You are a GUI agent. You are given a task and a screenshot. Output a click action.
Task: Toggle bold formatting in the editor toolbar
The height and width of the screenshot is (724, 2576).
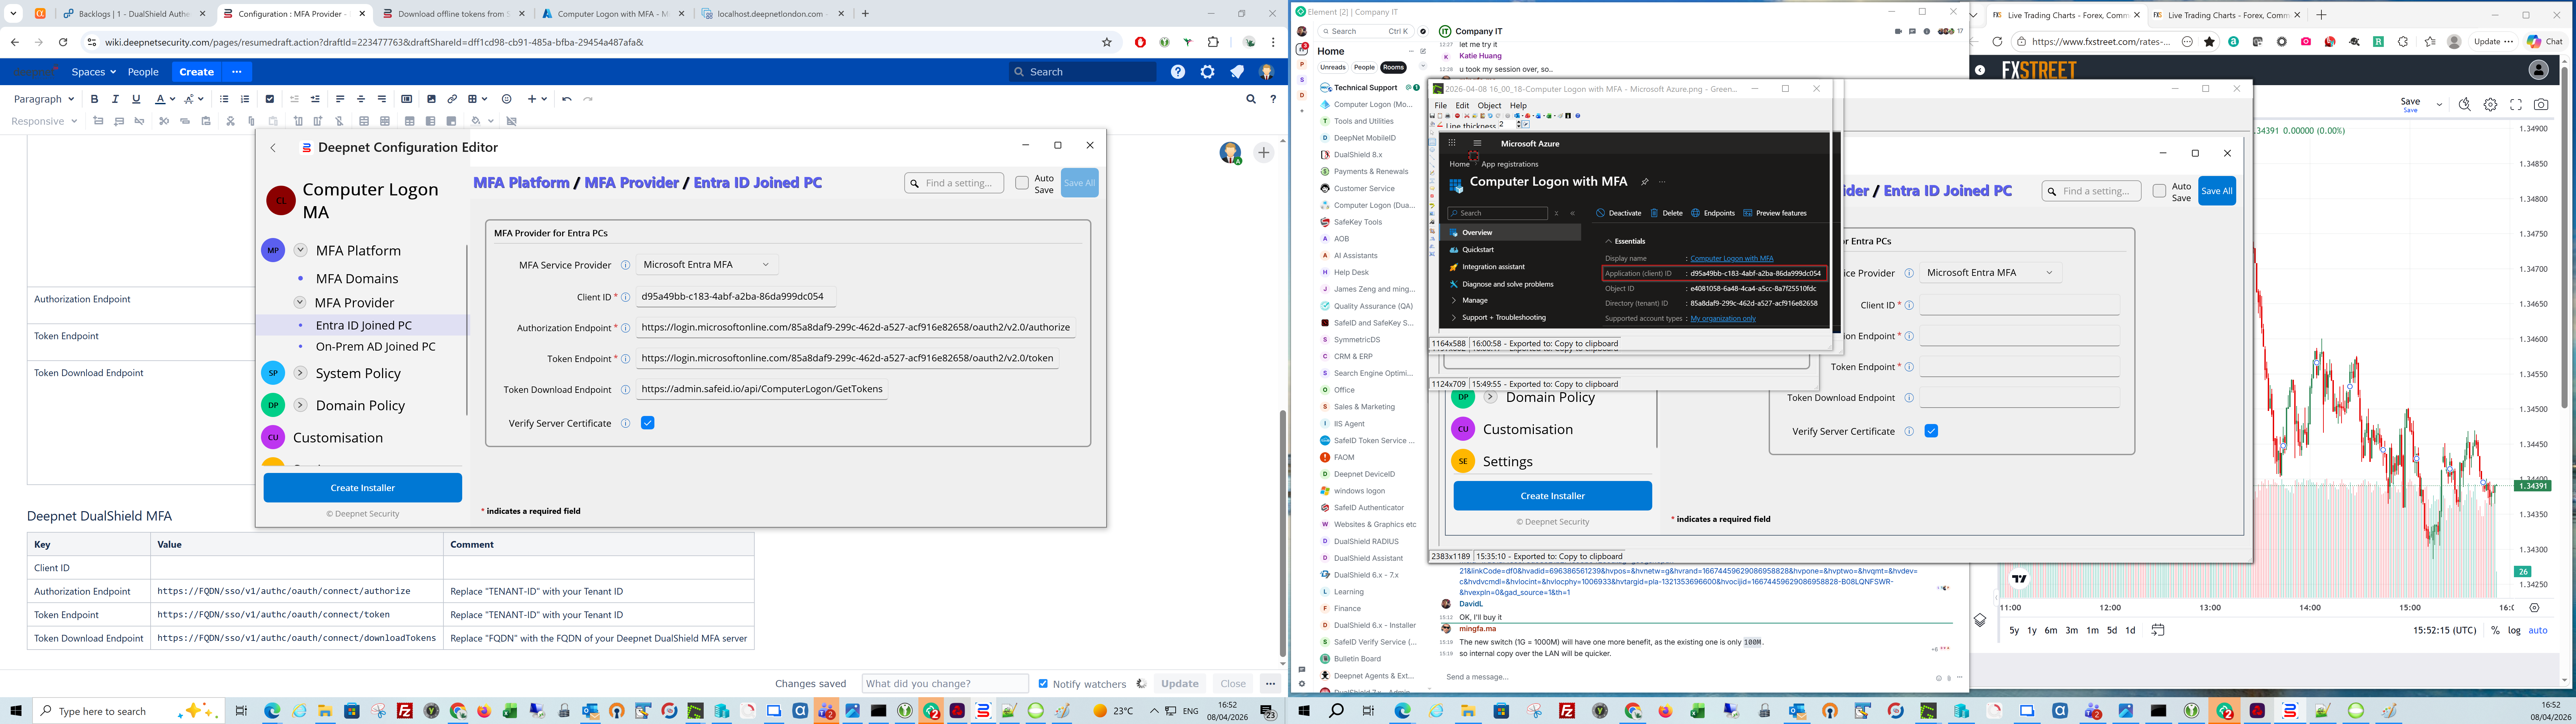coord(94,99)
